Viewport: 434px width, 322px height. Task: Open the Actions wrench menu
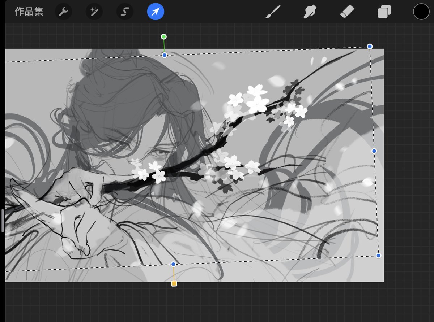63,12
